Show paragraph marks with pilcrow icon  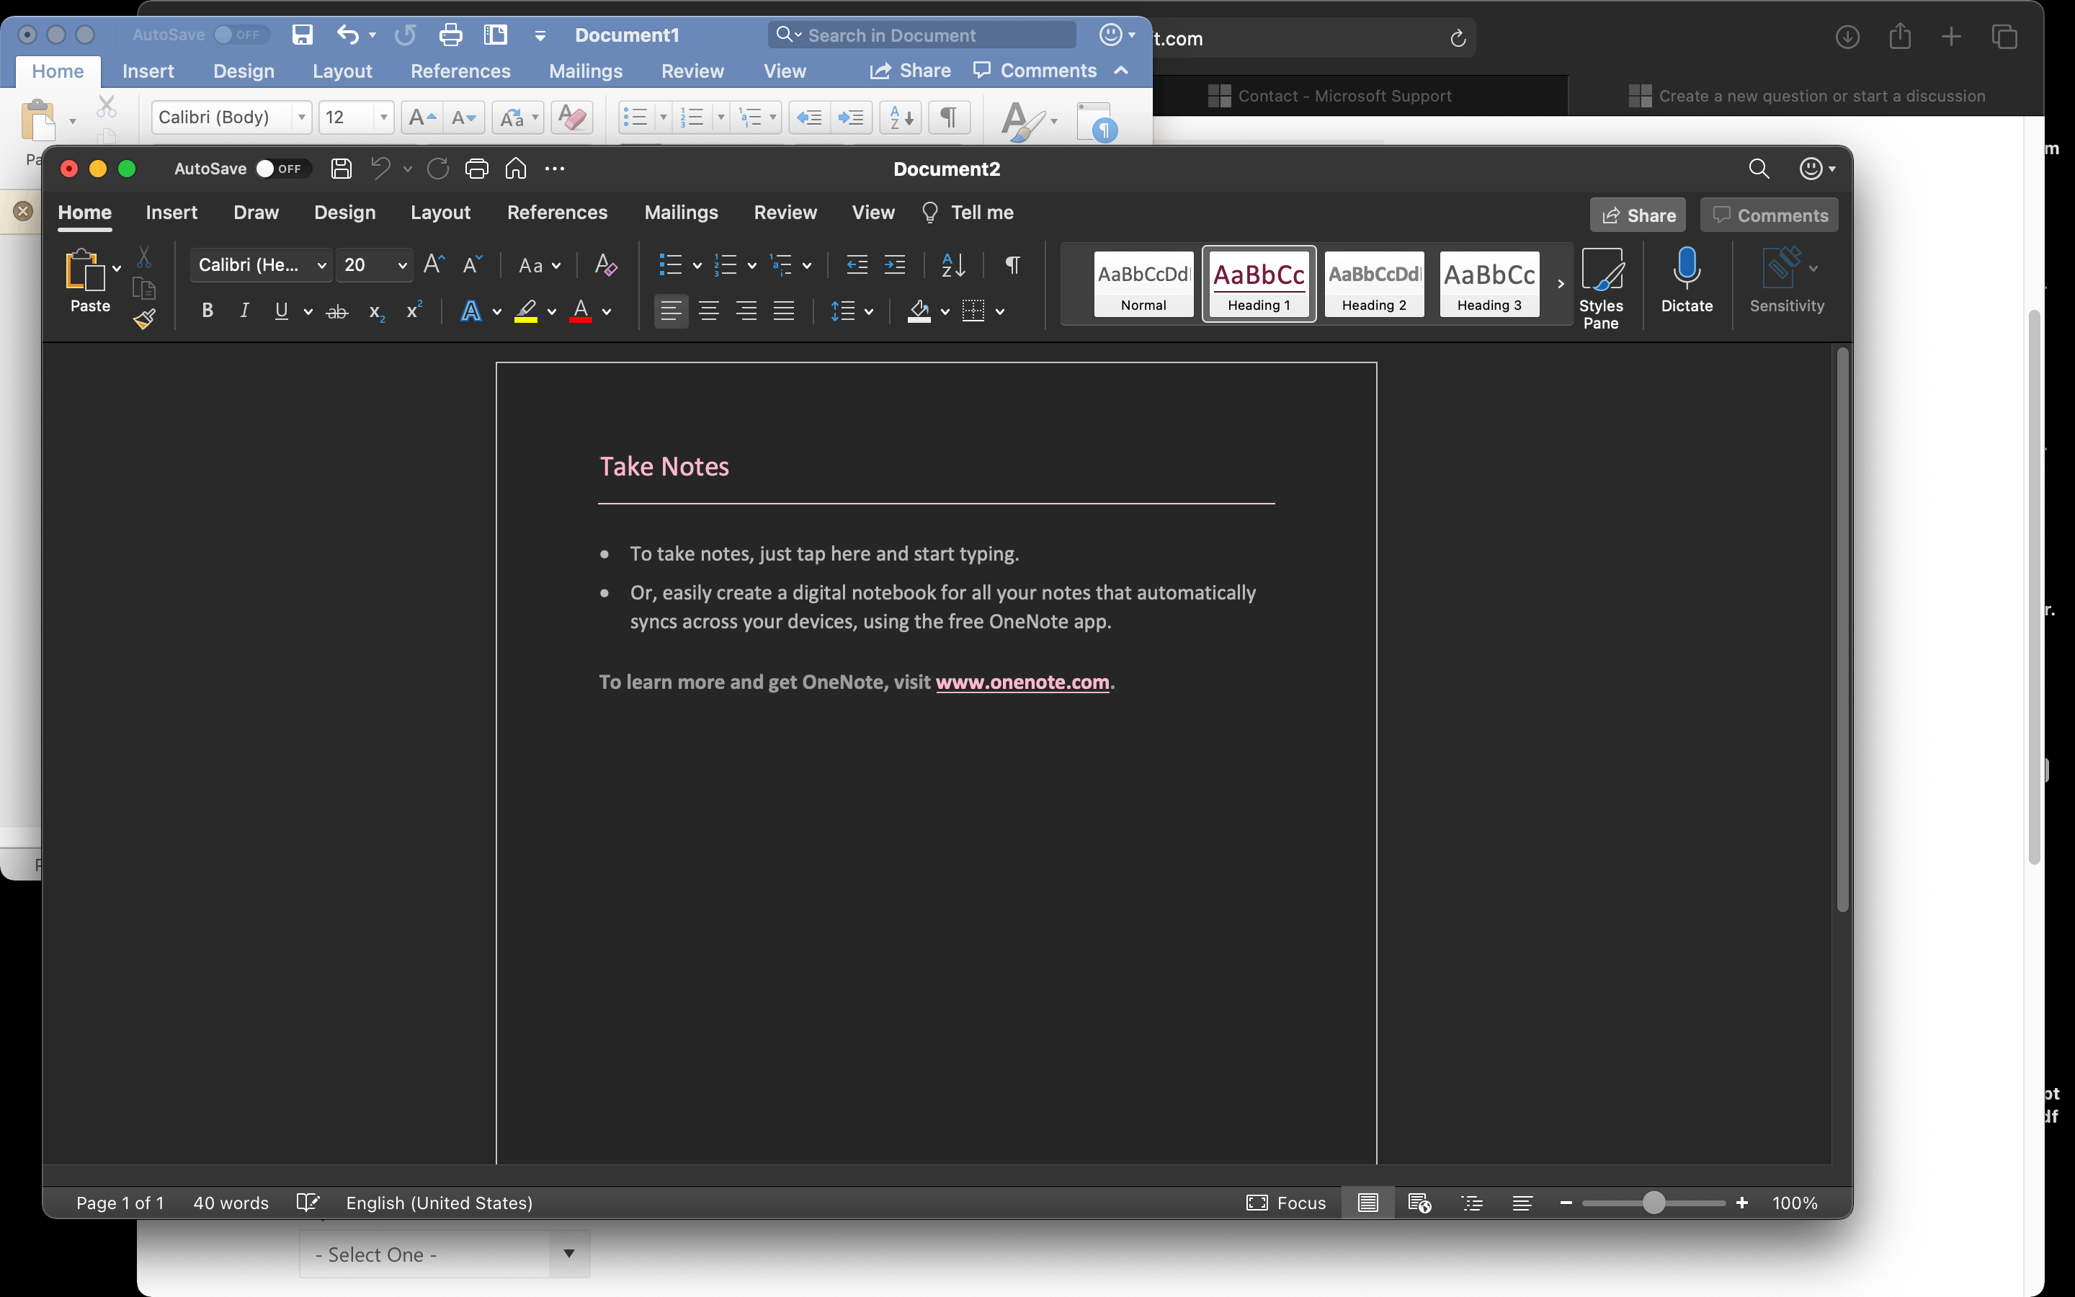1012,265
